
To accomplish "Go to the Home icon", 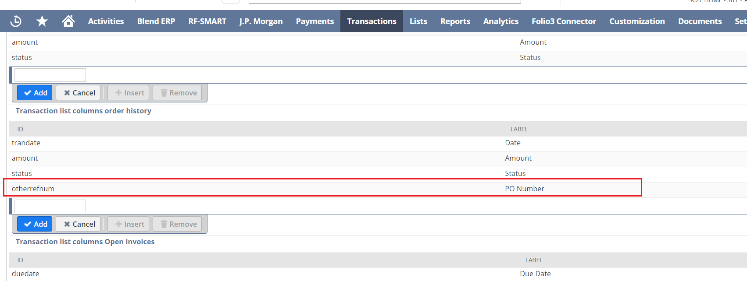I will (x=68, y=21).
